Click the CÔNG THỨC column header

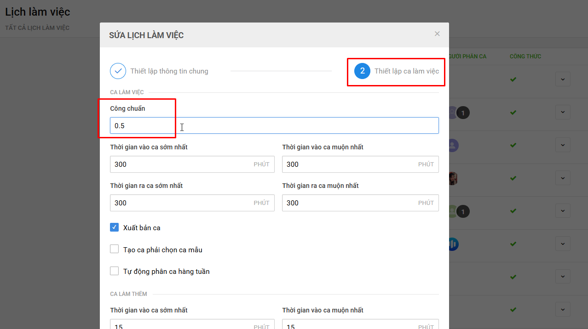525,57
